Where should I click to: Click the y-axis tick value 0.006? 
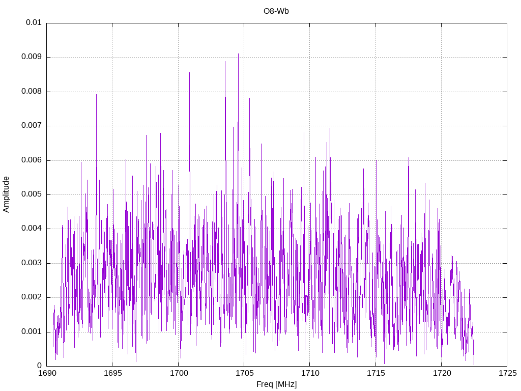click(x=32, y=160)
